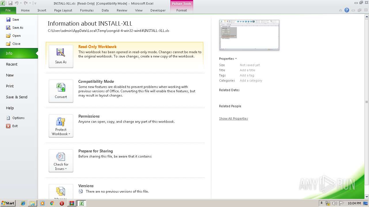Click the versions document icon
This screenshot has width=369, height=207.
click(x=81, y=191)
